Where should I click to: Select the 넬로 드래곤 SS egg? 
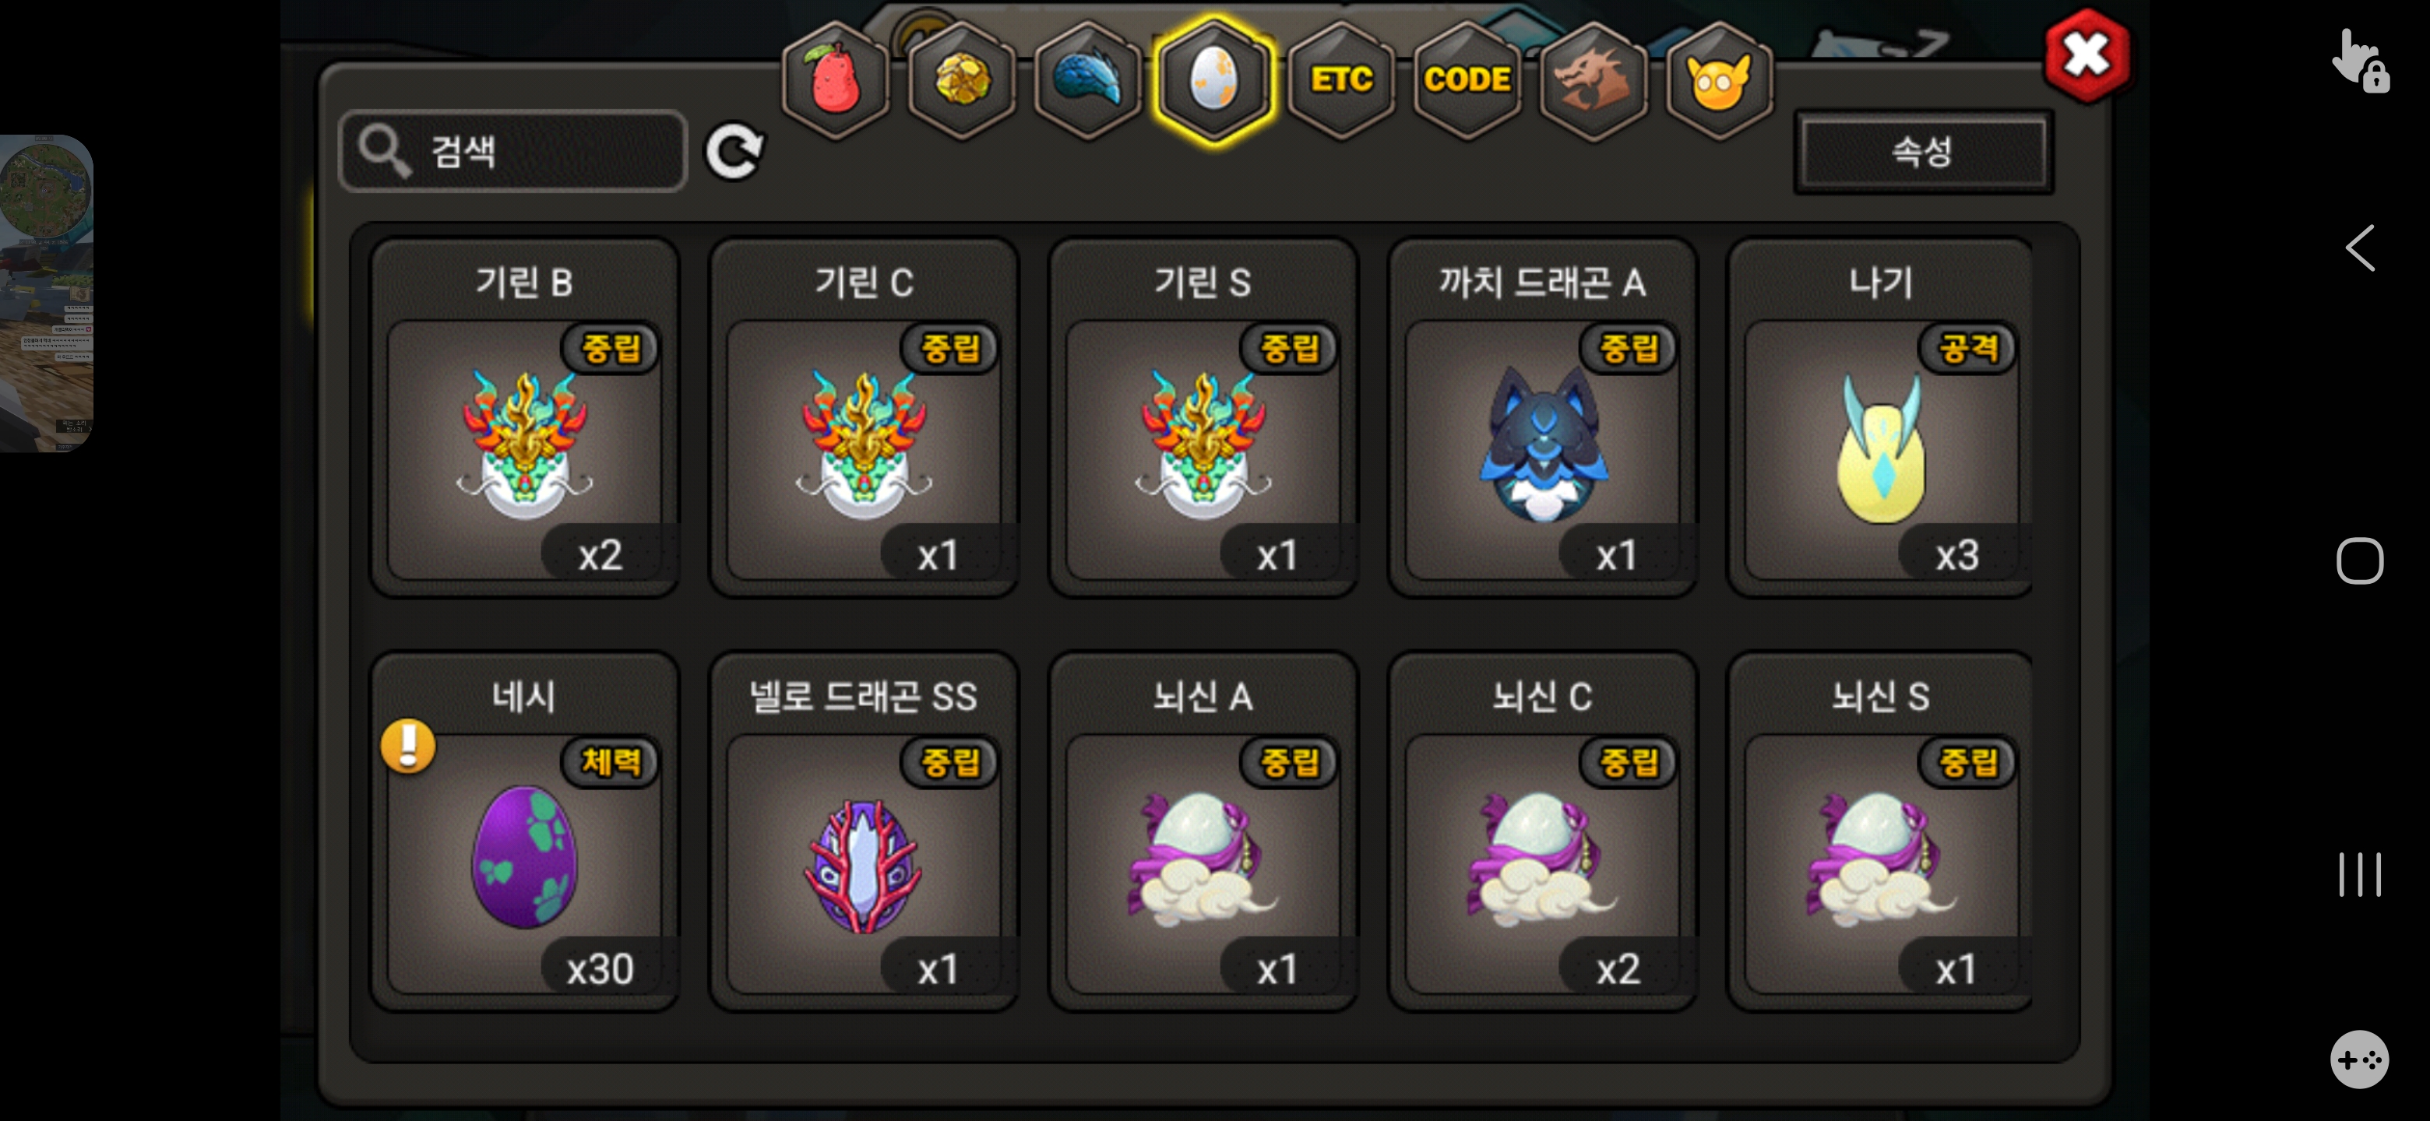(863, 831)
